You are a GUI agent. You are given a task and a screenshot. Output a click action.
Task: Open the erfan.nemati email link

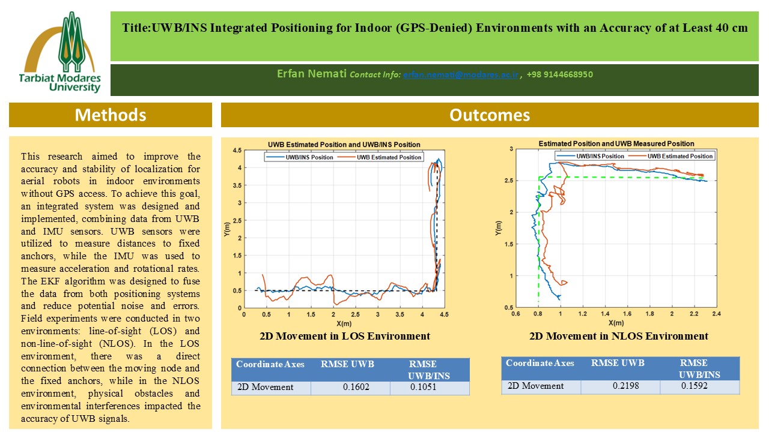460,75
